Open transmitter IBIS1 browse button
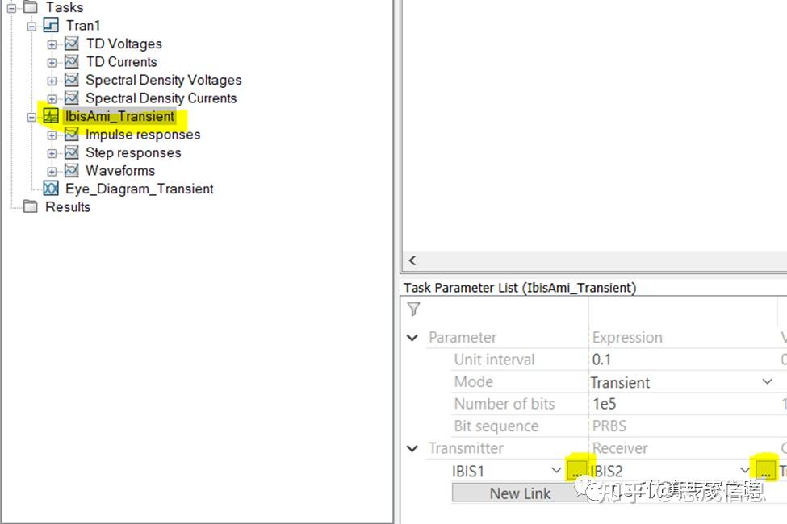 576,471
